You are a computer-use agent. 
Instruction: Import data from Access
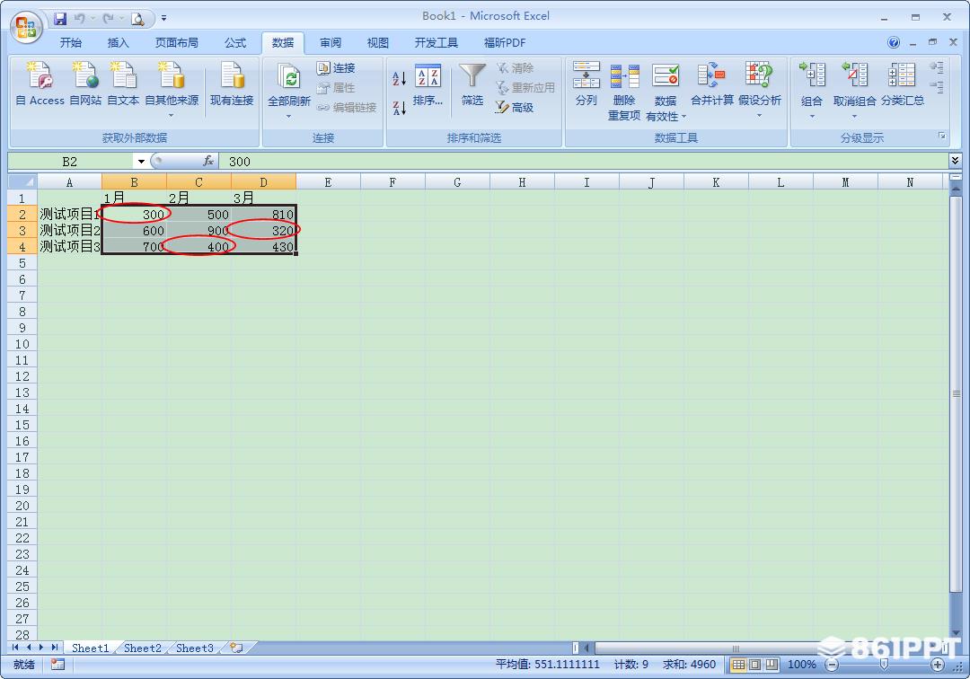point(40,84)
